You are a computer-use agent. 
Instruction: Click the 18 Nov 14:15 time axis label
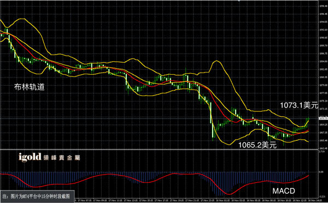coord(313,200)
